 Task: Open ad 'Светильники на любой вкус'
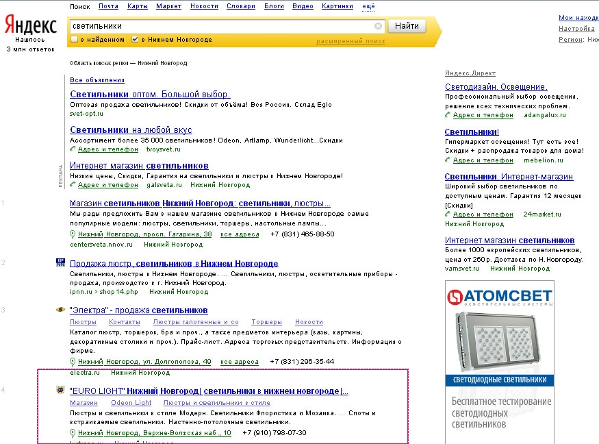click(x=131, y=129)
